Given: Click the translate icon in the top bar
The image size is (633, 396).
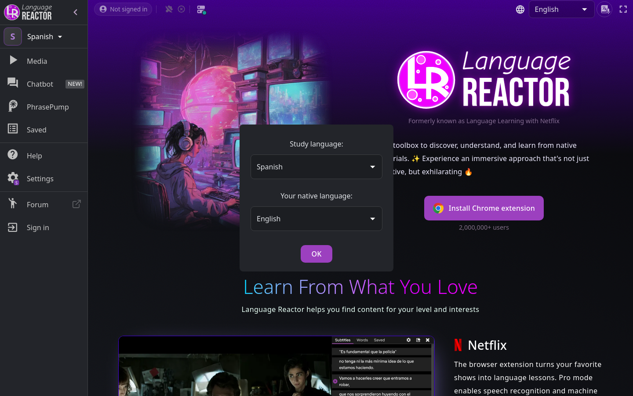Looking at the screenshot, I should click(x=605, y=9).
